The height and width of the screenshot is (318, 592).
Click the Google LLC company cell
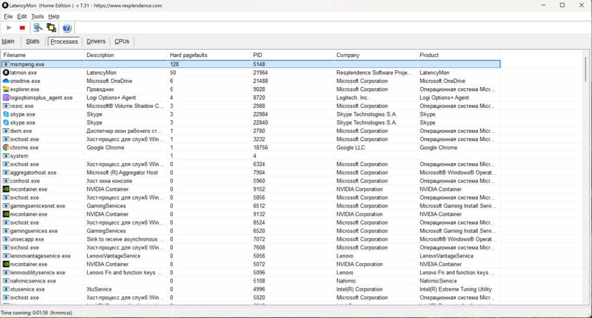coord(351,148)
